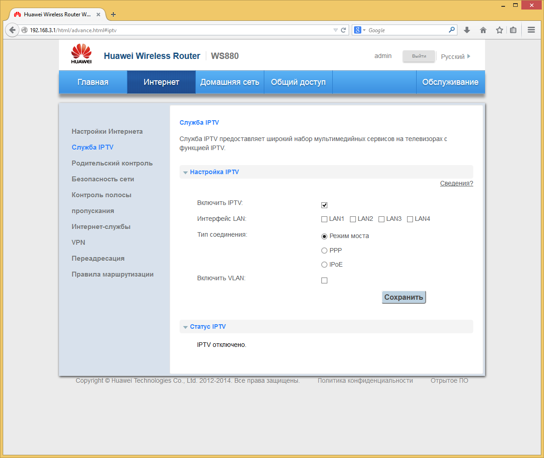The height and width of the screenshot is (458, 544).
Task: Open Безопасность сети in sidebar
Action: coord(103,179)
